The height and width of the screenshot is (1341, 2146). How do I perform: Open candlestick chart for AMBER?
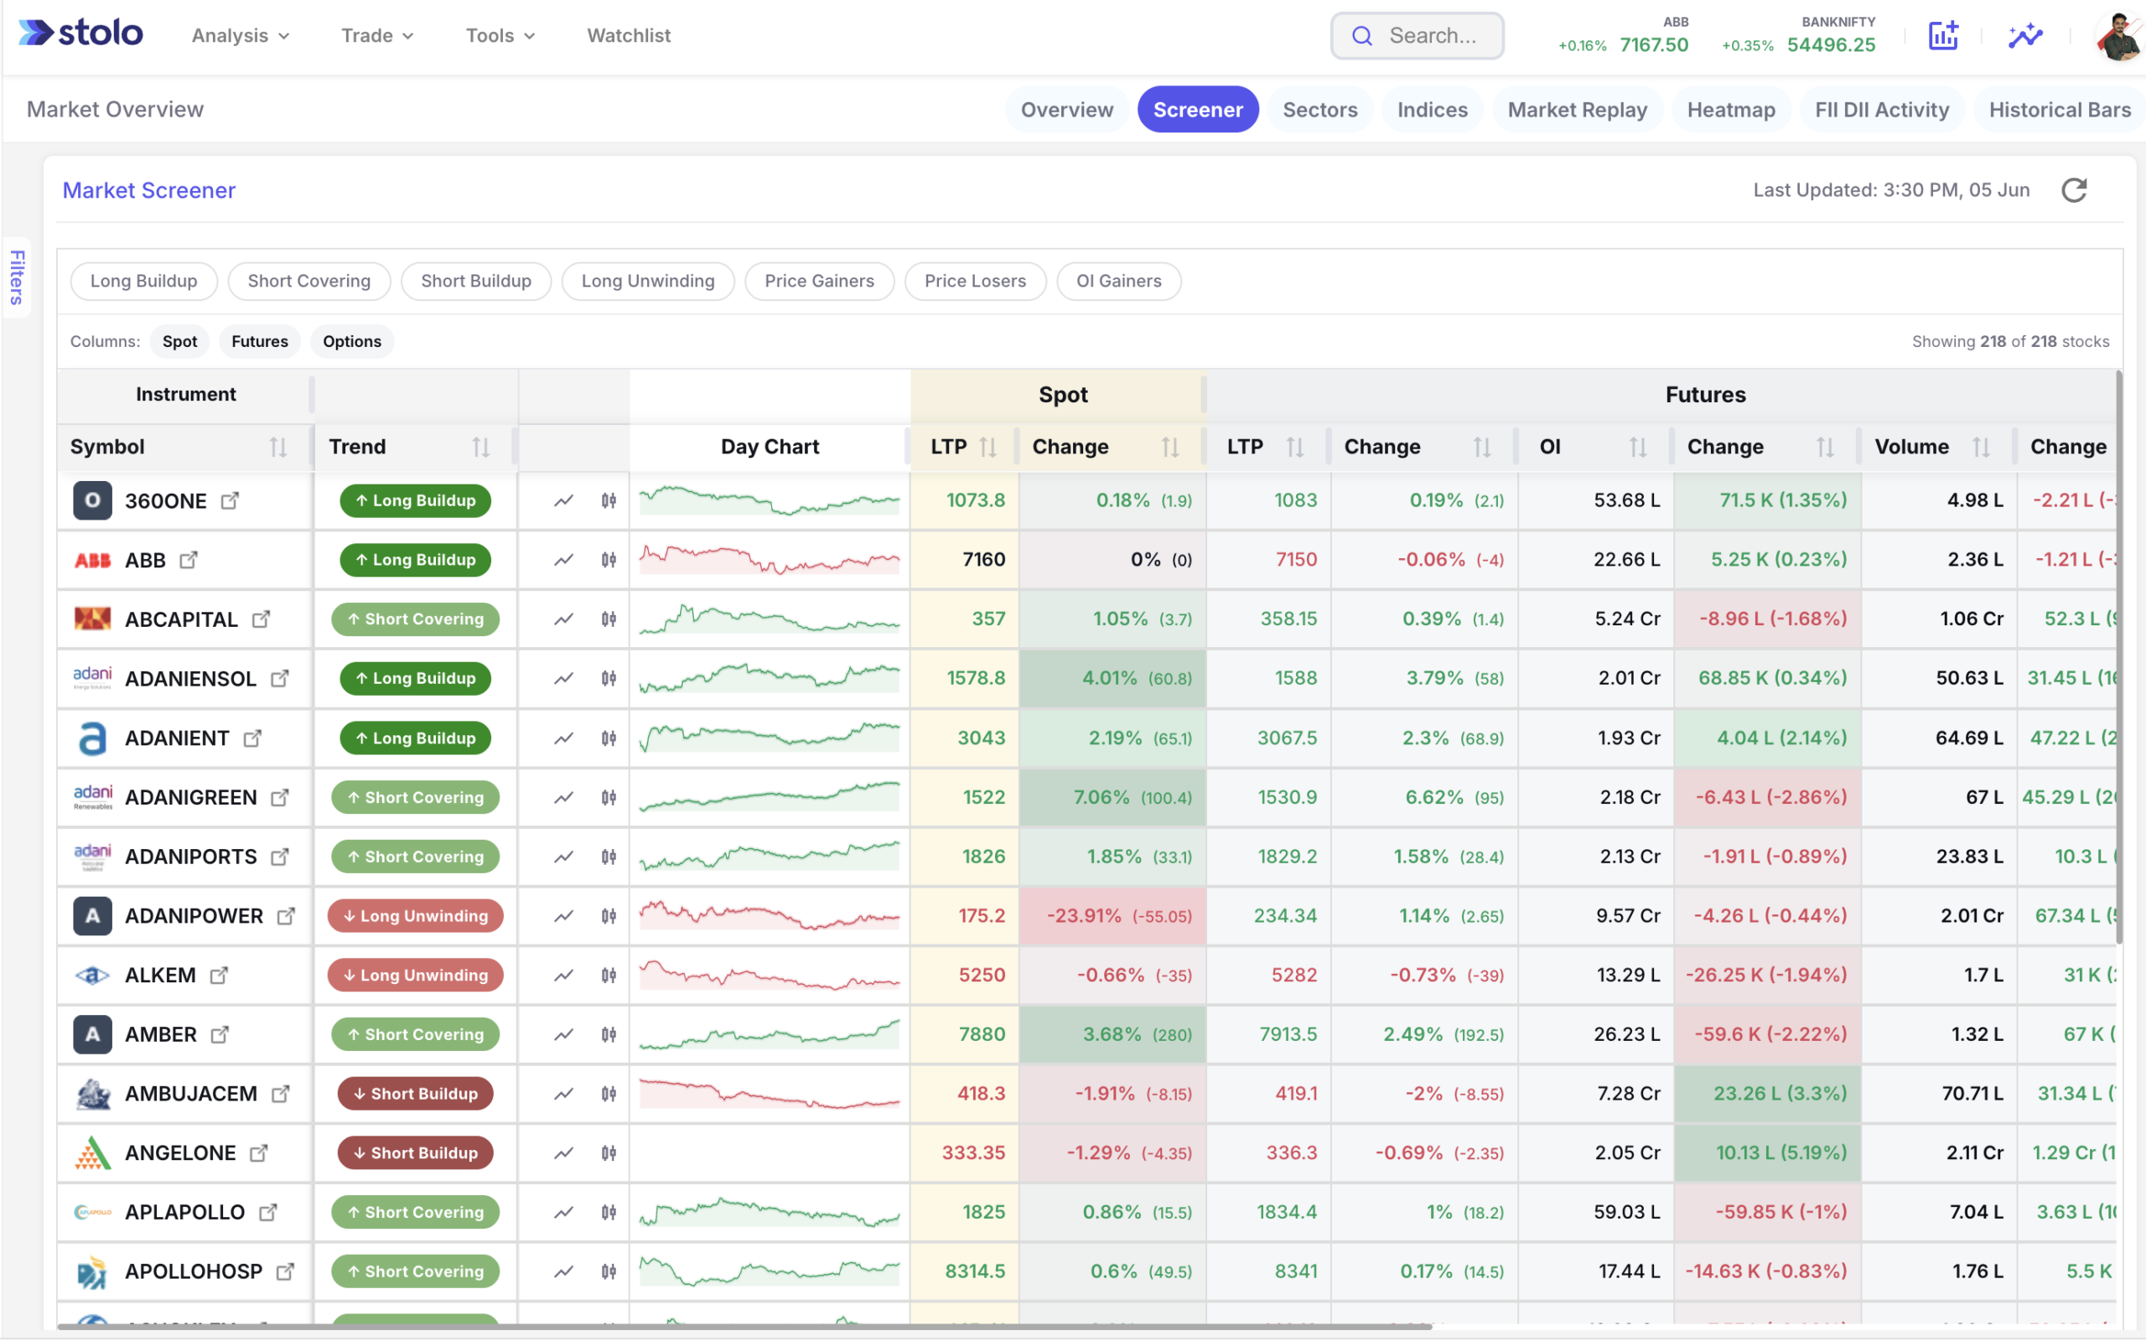609,1034
